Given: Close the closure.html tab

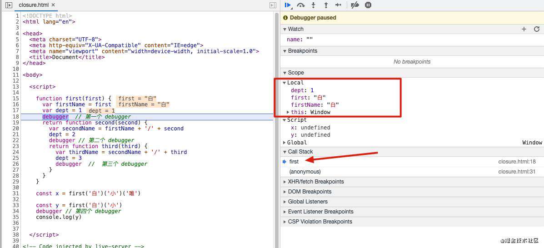Looking at the screenshot, I should click(x=53, y=5).
